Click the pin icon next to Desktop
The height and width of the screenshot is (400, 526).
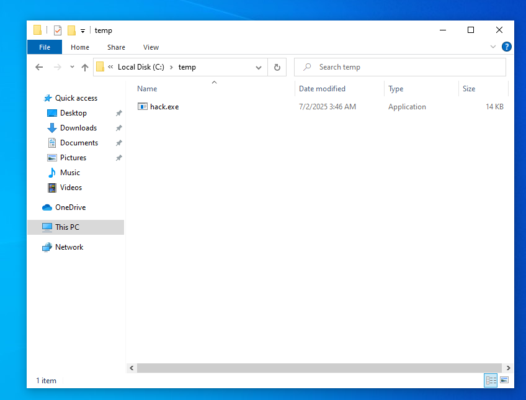(x=118, y=113)
